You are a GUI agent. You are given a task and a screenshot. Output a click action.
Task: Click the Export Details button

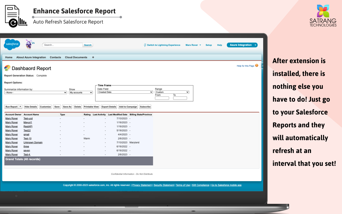click(x=109, y=106)
